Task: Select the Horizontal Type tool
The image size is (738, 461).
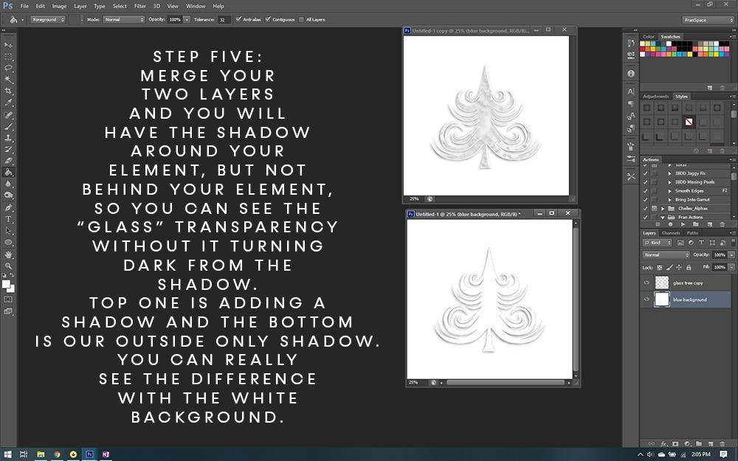Action: 8,219
